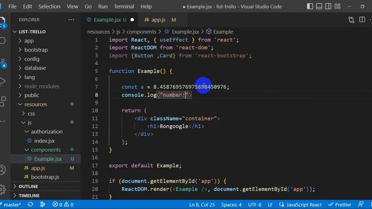
Task: Open the Terminal menu
Action: [x=124, y=6]
